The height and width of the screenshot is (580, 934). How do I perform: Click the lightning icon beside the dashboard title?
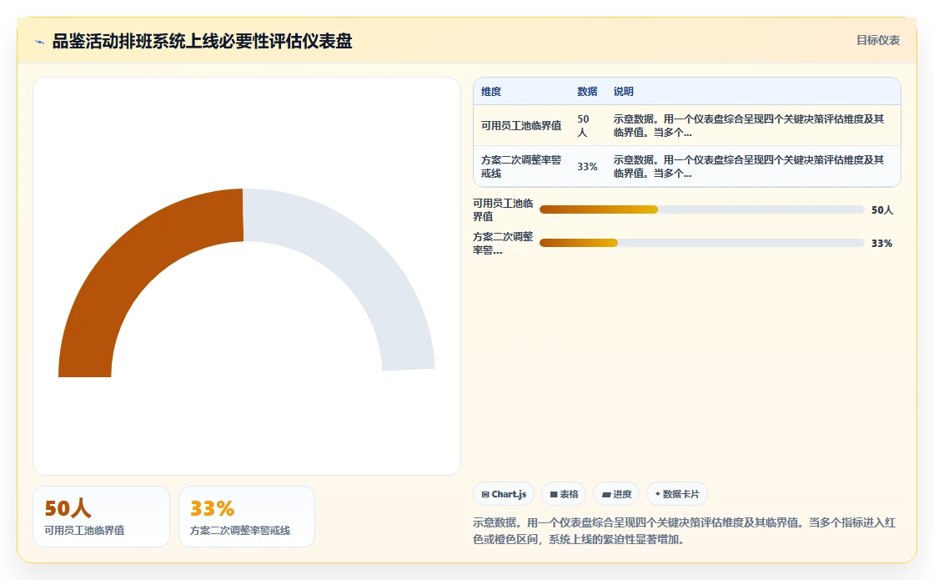pos(40,42)
